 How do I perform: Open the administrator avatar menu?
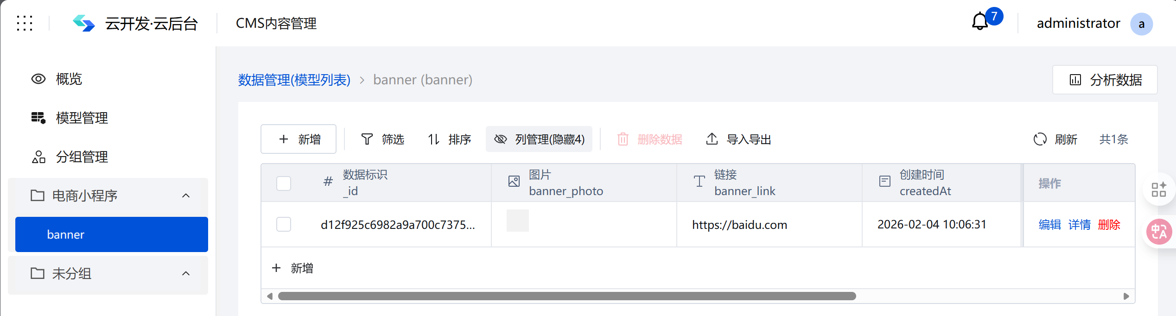point(1141,24)
